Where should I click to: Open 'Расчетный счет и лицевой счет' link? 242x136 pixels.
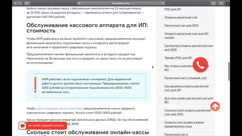click(186, 78)
